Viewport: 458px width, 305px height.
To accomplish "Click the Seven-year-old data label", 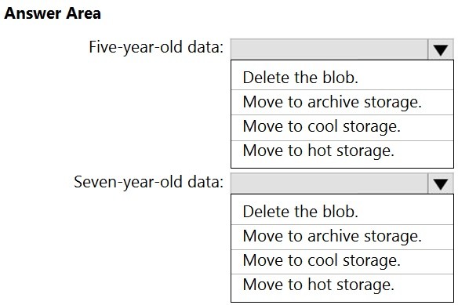I will [149, 183].
